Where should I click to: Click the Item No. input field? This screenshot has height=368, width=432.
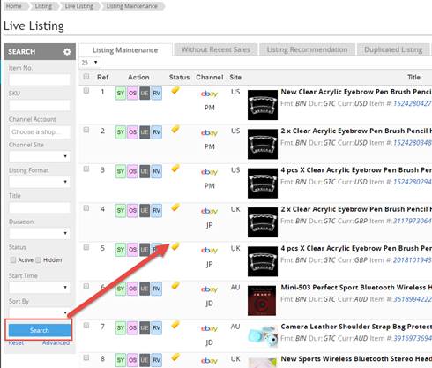point(40,79)
